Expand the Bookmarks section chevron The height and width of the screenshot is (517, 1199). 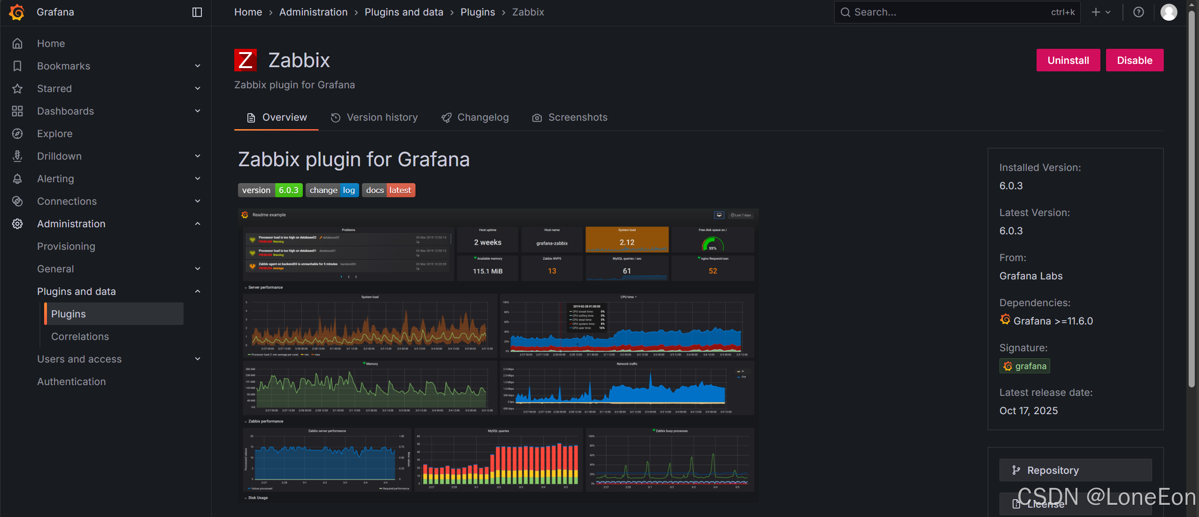198,66
